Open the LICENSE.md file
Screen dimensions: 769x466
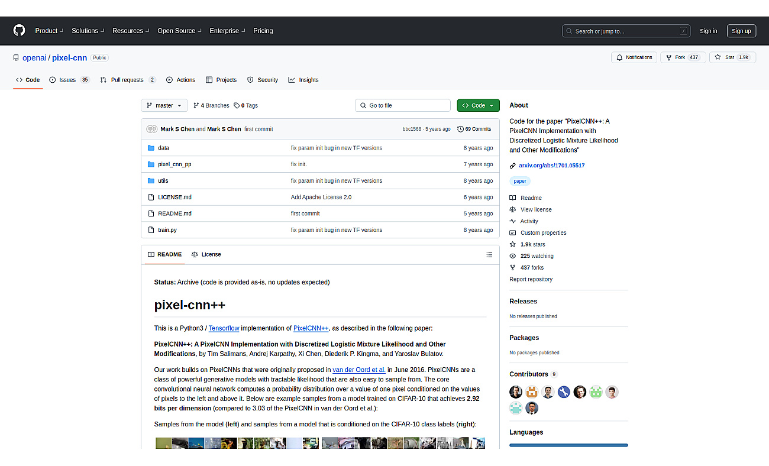[175, 197]
